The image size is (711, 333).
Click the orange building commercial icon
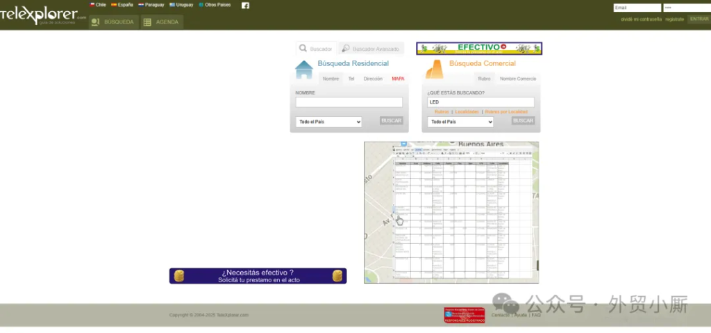[x=434, y=70]
